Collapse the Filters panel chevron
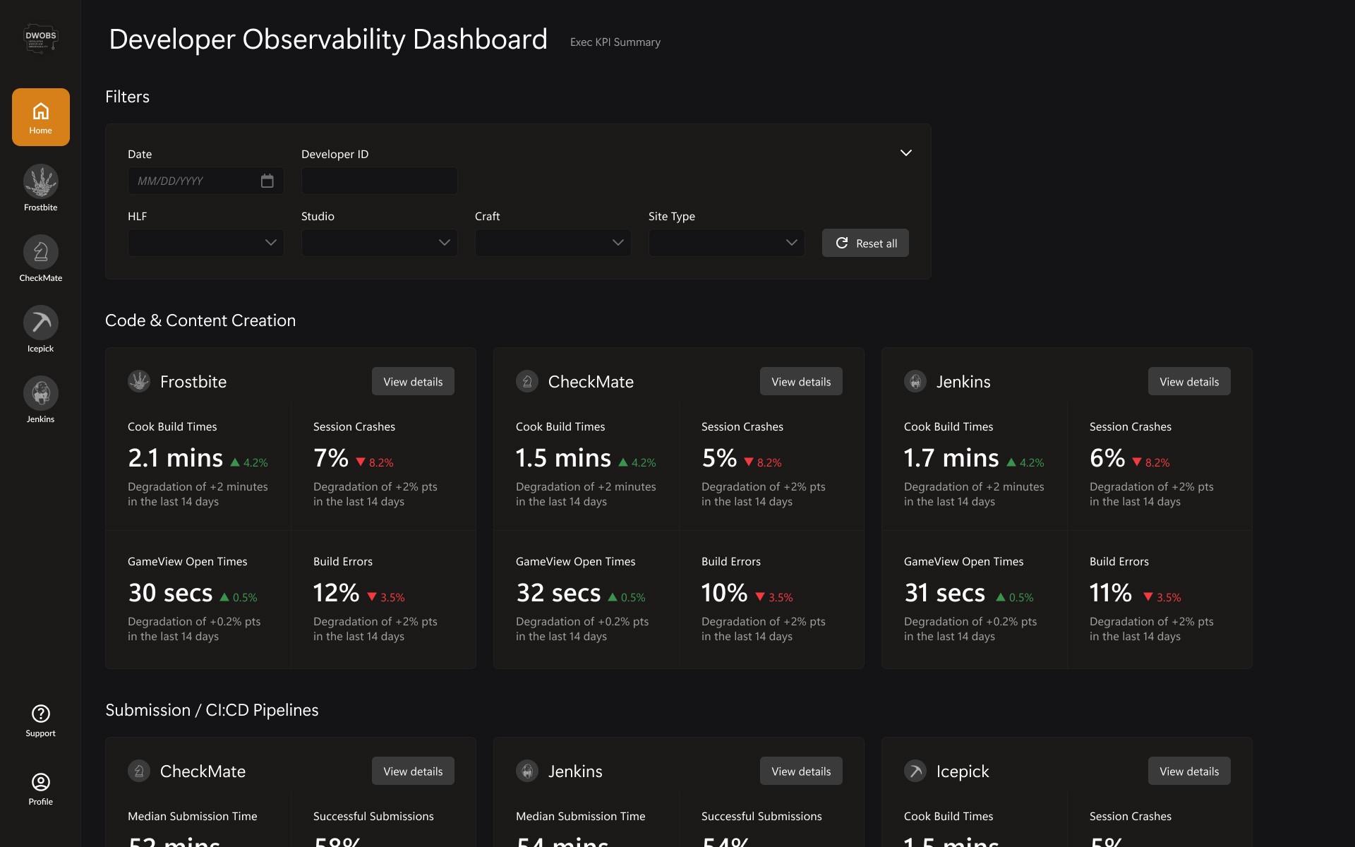The width and height of the screenshot is (1355, 847). pyautogui.click(x=906, y=153)
